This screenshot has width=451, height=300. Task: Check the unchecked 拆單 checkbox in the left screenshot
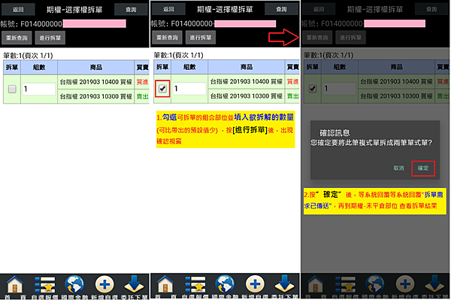(12, 89)
